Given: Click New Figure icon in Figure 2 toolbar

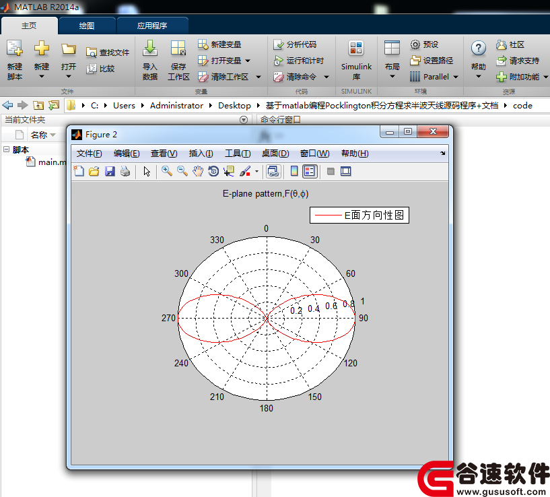Looking at the screenshot, I should point(79,171).
